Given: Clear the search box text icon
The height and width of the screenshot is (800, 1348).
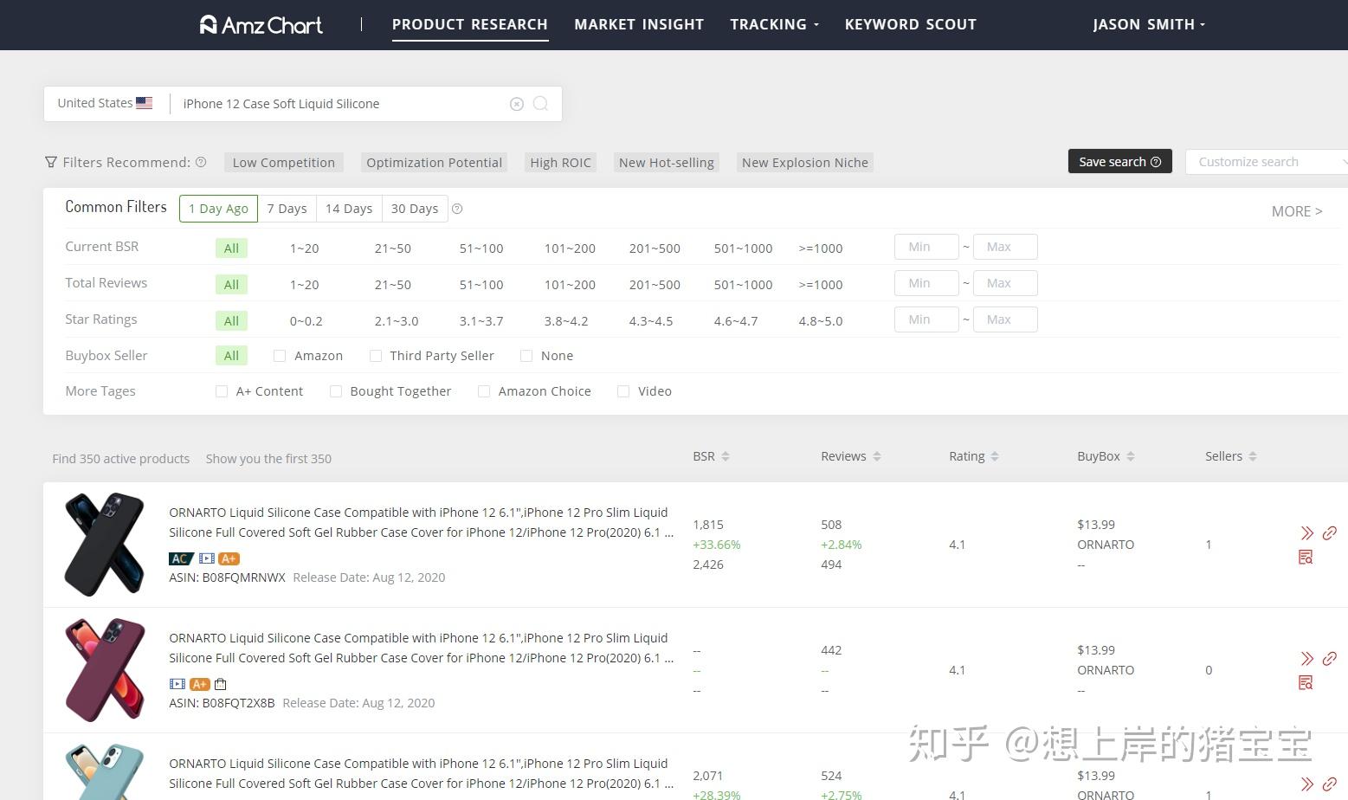Looking at the screenshot, I should [x=517, y=104].
